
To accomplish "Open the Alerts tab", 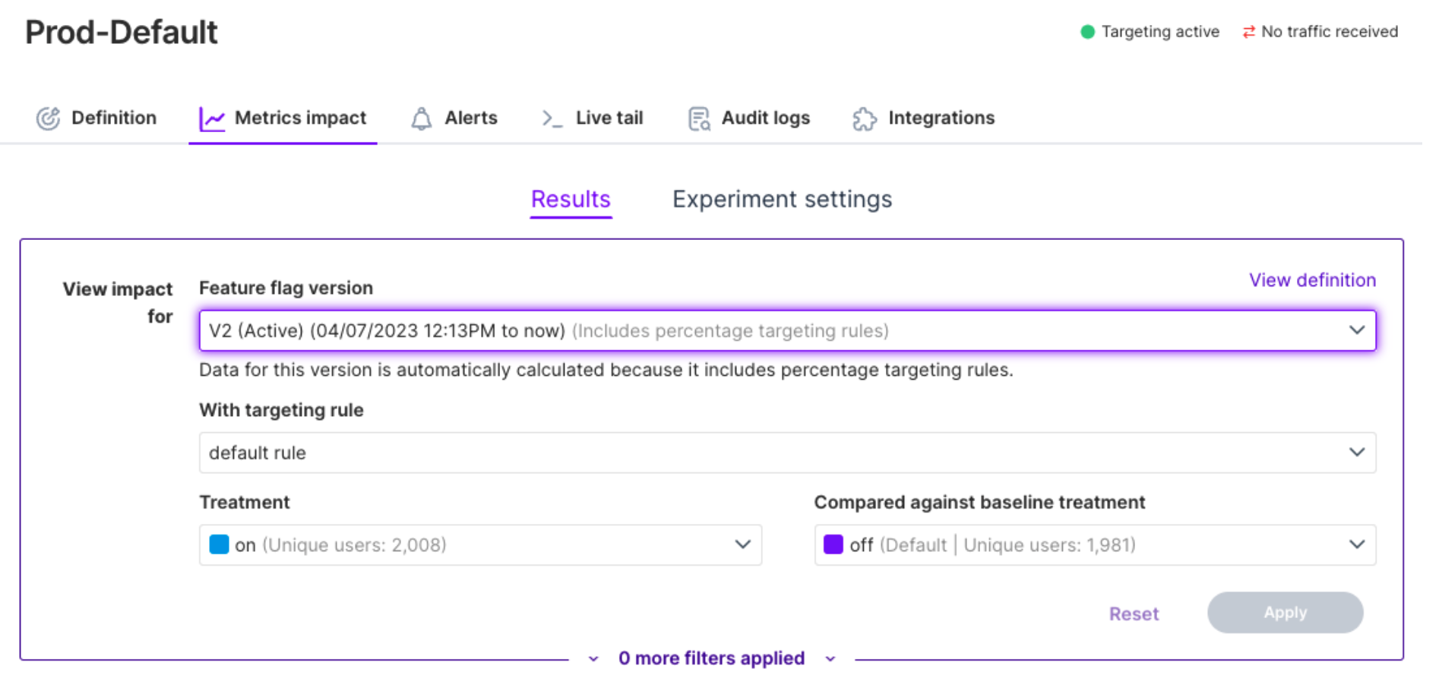I will (454, 118).
